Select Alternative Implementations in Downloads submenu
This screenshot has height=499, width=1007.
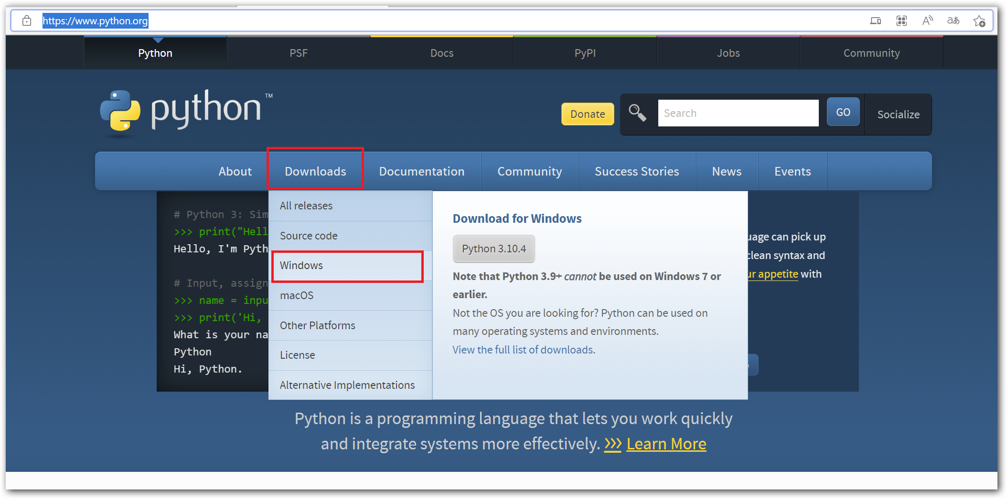(350, 385)
